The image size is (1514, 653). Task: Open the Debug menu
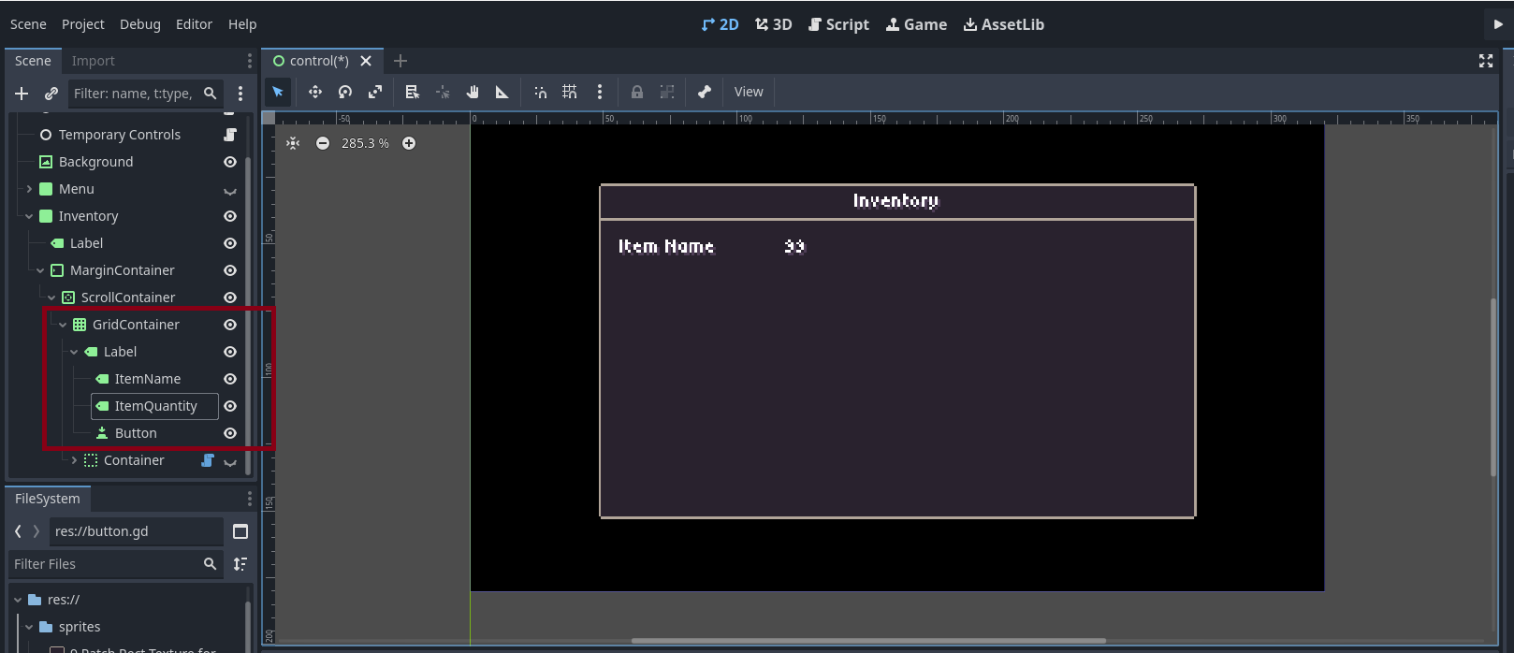(140, 24)
